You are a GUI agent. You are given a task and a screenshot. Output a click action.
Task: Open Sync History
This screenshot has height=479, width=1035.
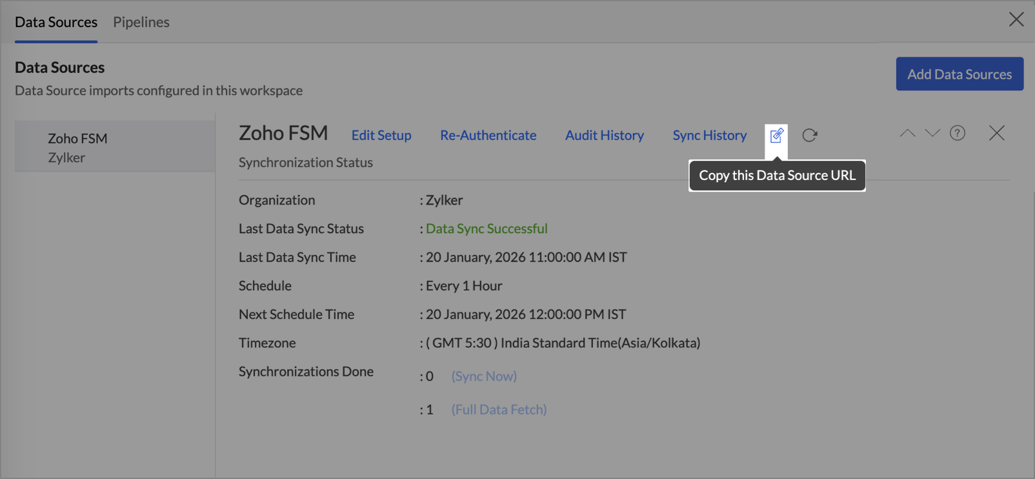point(709,136)
